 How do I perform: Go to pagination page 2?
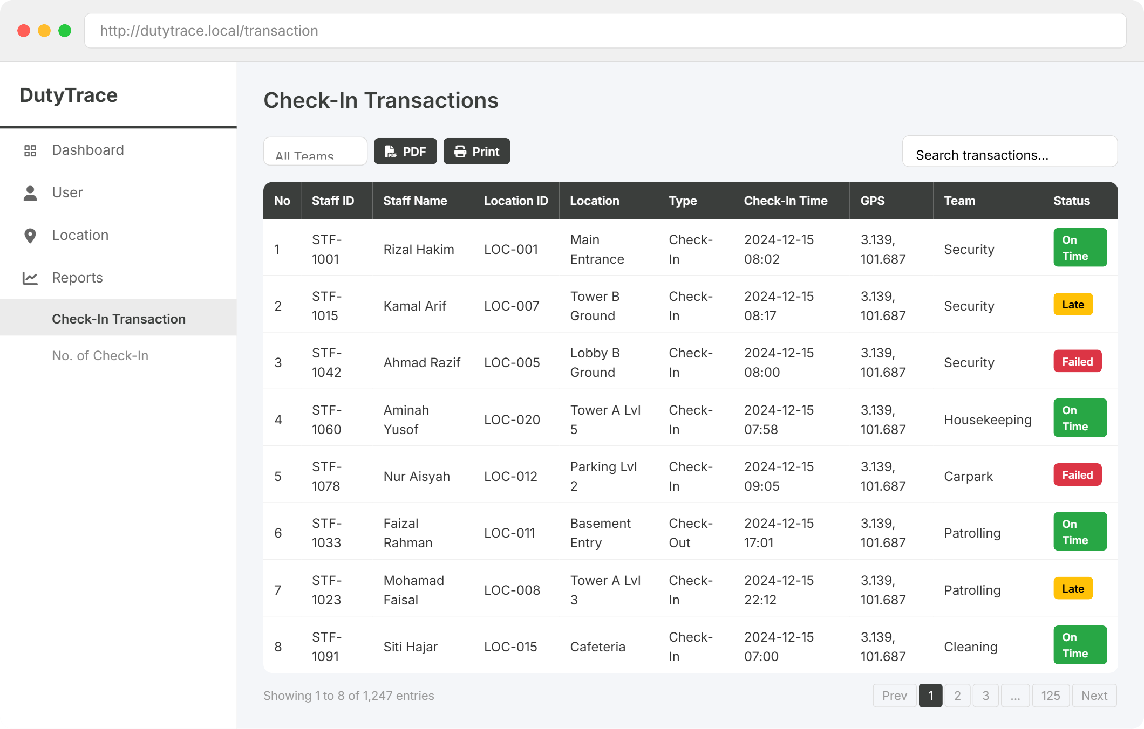click(957, 696)
